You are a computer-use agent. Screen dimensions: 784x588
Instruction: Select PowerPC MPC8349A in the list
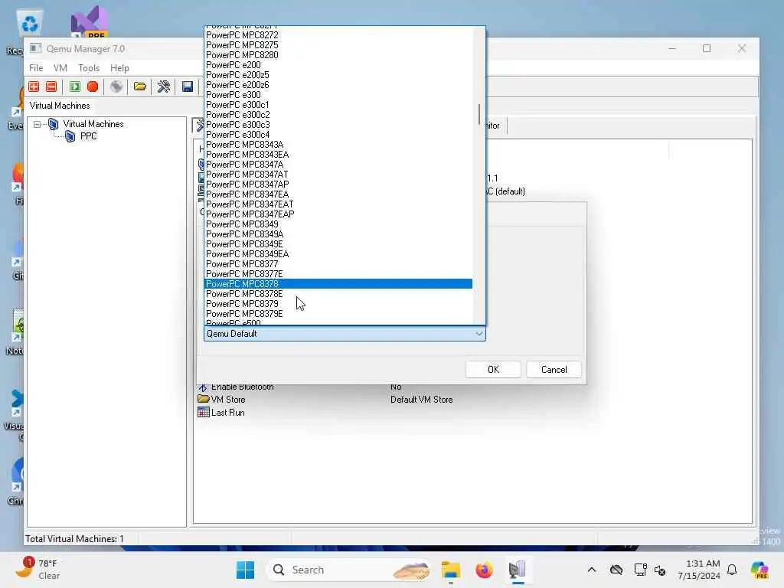click(x=338, y=234)
